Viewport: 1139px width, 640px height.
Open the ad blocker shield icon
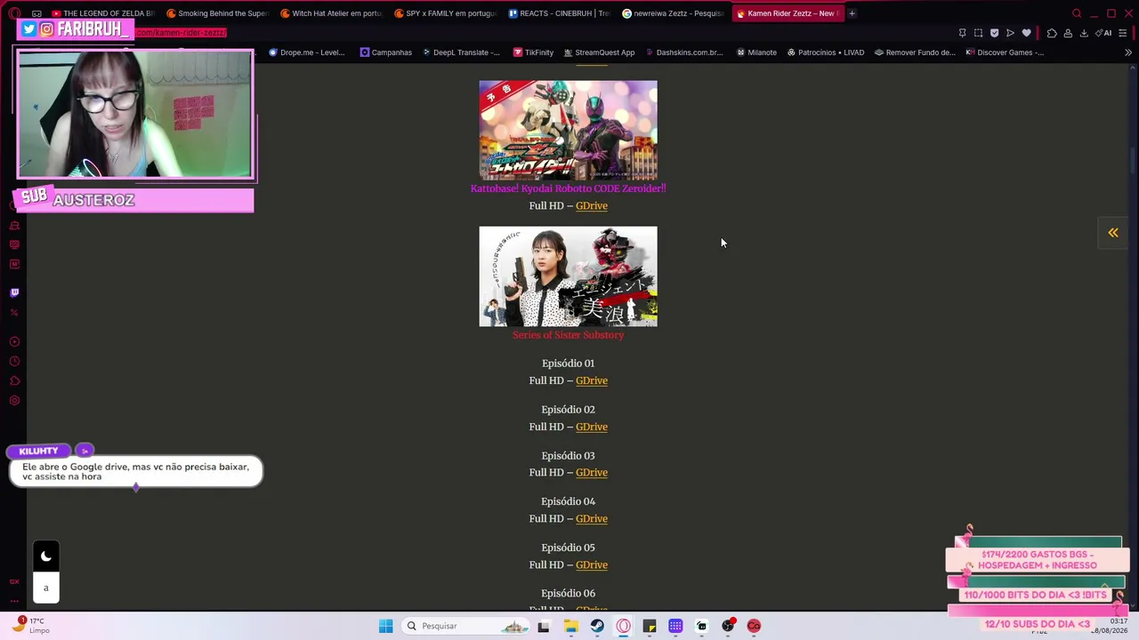(x=994, y=33)
